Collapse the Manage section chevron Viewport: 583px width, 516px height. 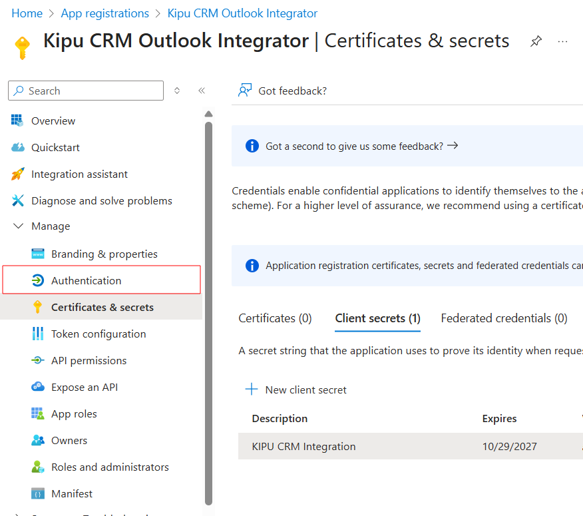tap(18, 226)
